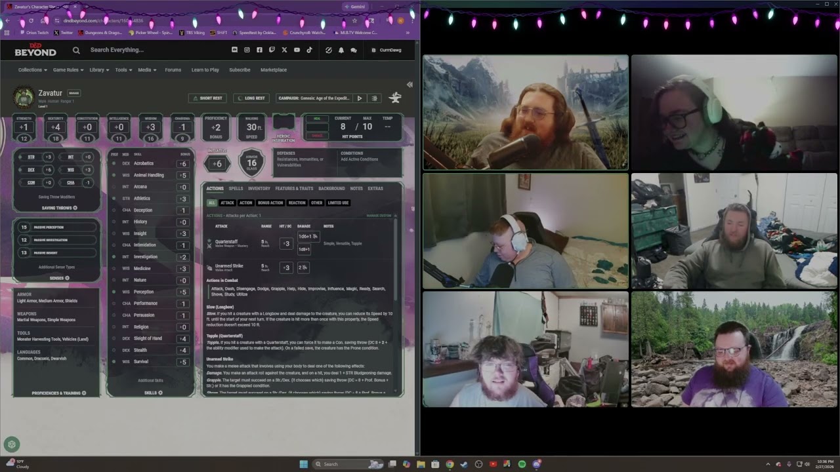This screenshot has height=472, width=840.
Task: Expand the Tools menu
Action: [123, 69]
